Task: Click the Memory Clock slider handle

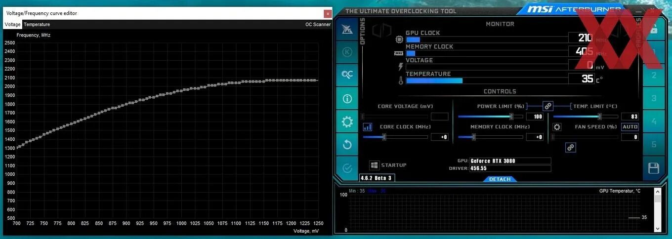Action: click(473, 137)
